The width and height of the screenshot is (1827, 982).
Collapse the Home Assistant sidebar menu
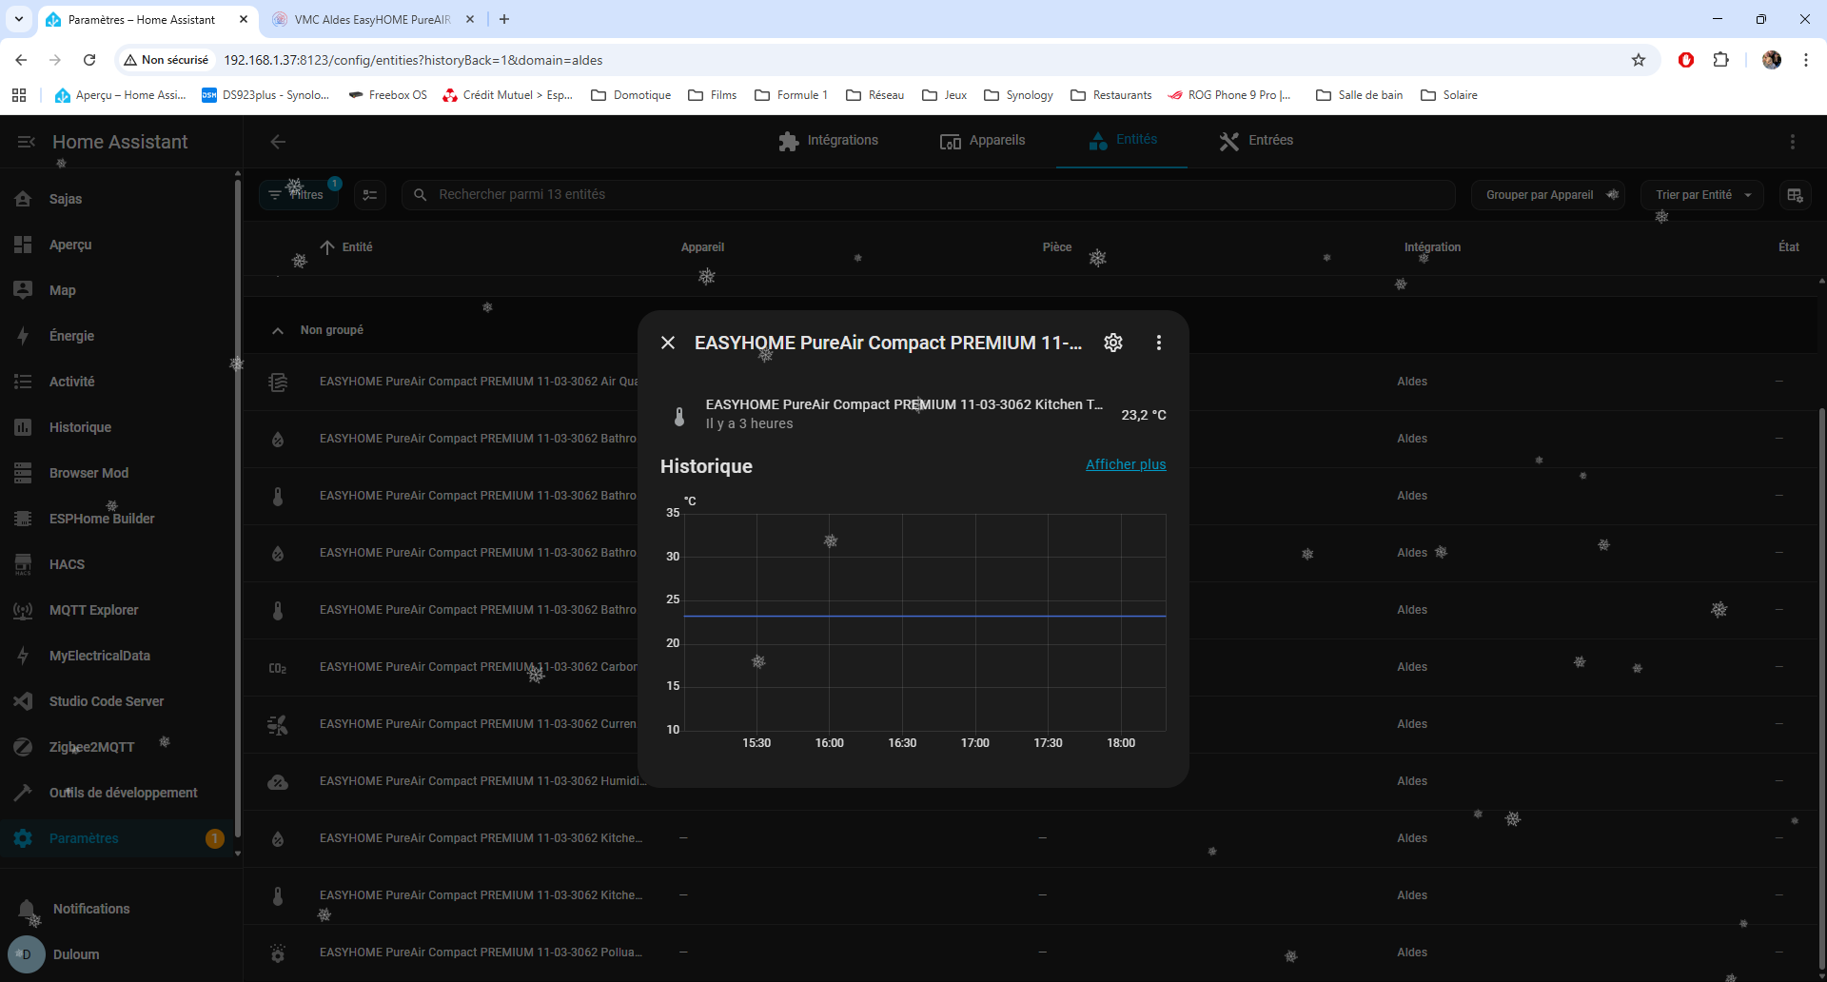point(26,142)
